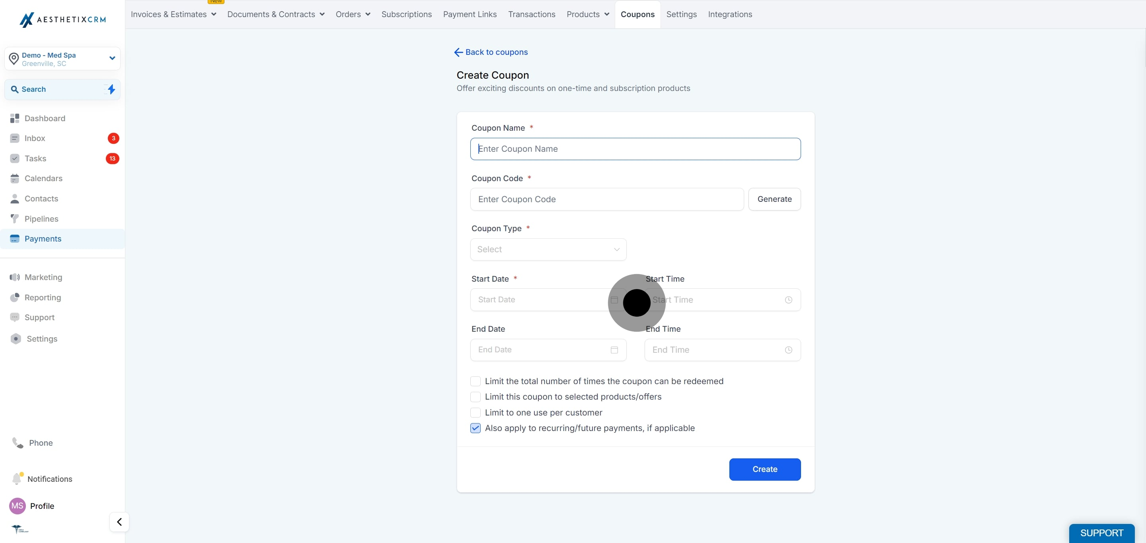
Task: Click the Search box in the sidebar
Action: (x=62, y=89)
